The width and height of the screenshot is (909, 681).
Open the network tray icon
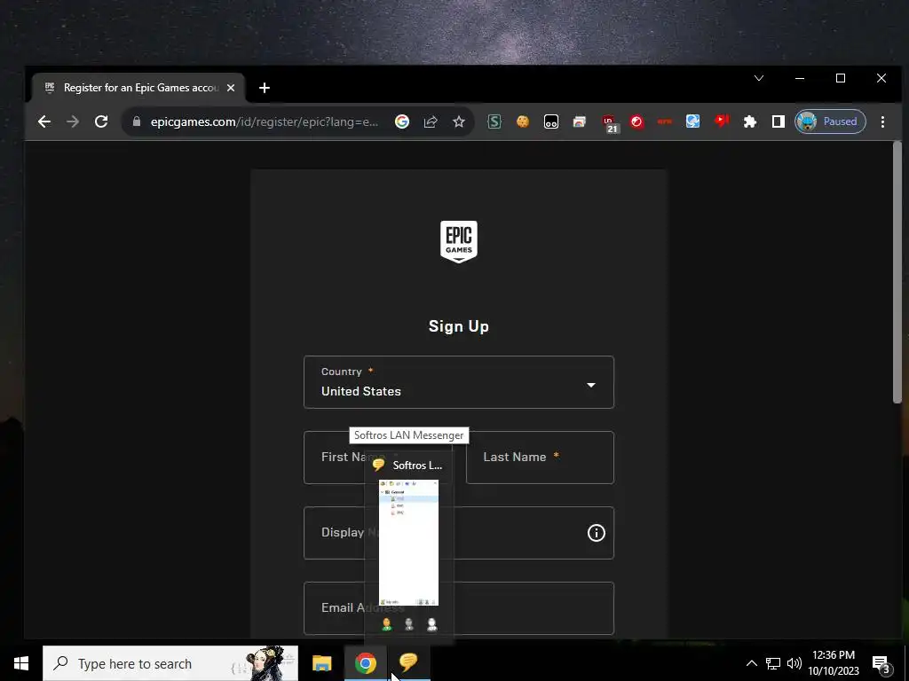point(773,663)
